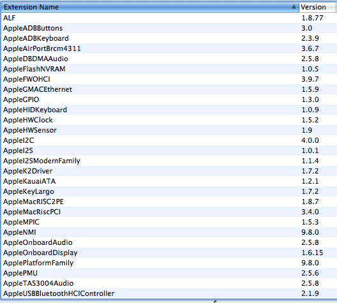Image resolution: width=337 pixels, height=303 pixels.
Task: Select the AppleFlashNVRAM row
Action: pyautogui.click(x=169, y=69)
